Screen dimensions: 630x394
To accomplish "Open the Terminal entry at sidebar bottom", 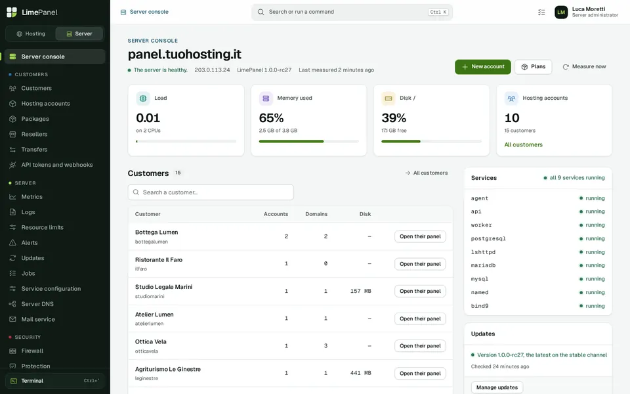I will pyautogui.click(x=55, y=381).
